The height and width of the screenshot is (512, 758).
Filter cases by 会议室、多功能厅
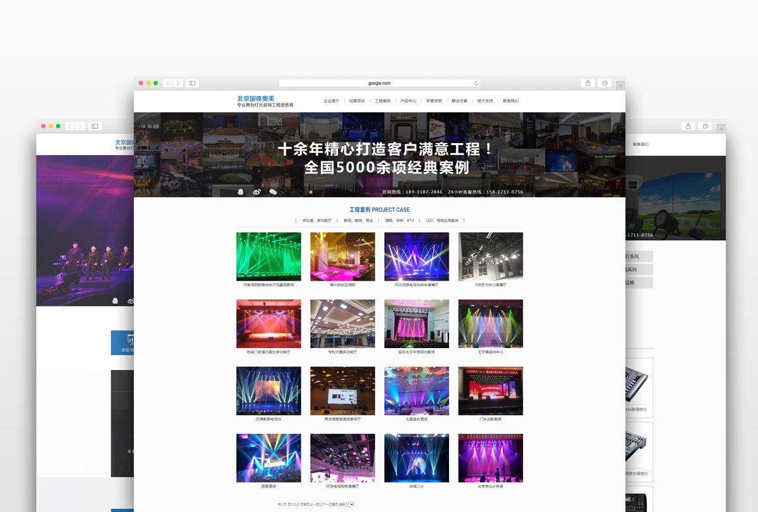(316, 221)
